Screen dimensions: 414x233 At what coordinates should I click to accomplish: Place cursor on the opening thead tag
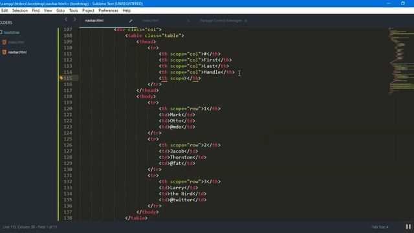(146, 41)
